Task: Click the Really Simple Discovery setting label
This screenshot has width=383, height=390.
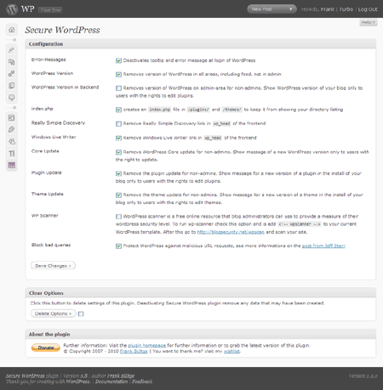Action: click(58, 122)
